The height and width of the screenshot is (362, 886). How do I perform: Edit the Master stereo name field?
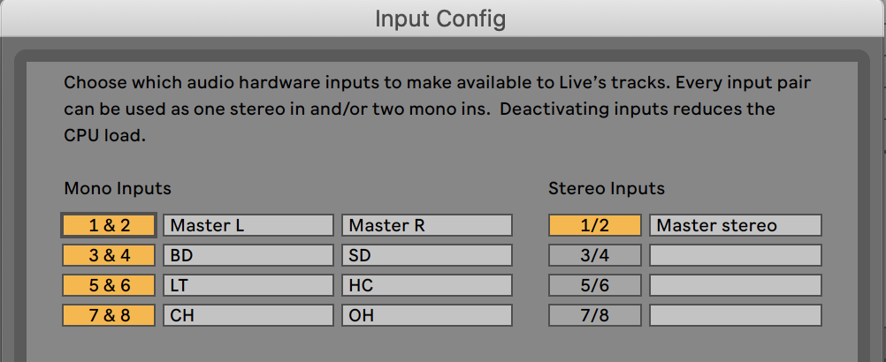pos(735,225)
